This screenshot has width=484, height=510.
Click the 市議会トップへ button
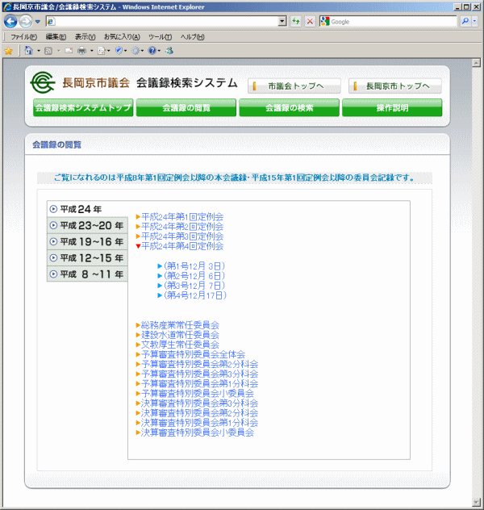294,86
